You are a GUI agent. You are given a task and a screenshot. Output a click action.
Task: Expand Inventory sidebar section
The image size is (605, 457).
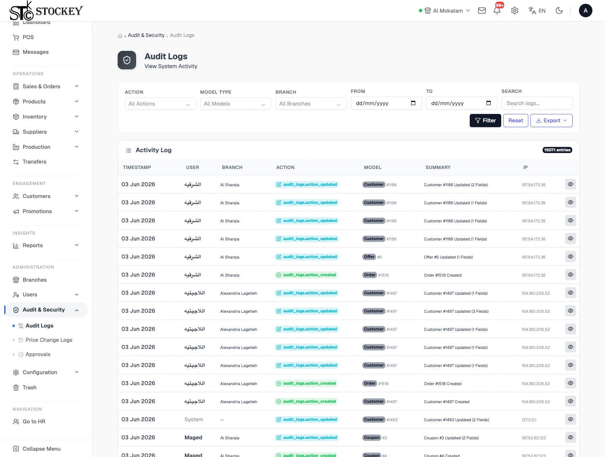point(46,116)
